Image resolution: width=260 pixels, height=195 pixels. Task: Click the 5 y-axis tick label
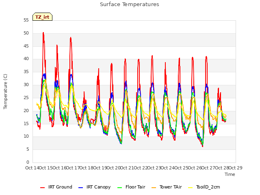click(28, 149)
